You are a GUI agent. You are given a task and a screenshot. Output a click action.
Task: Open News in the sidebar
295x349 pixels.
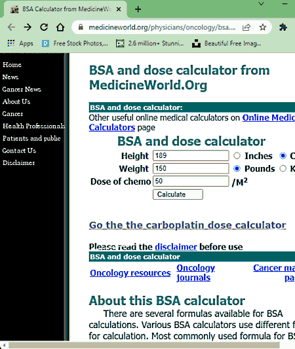pyautogui.click(x=10, y=77)
